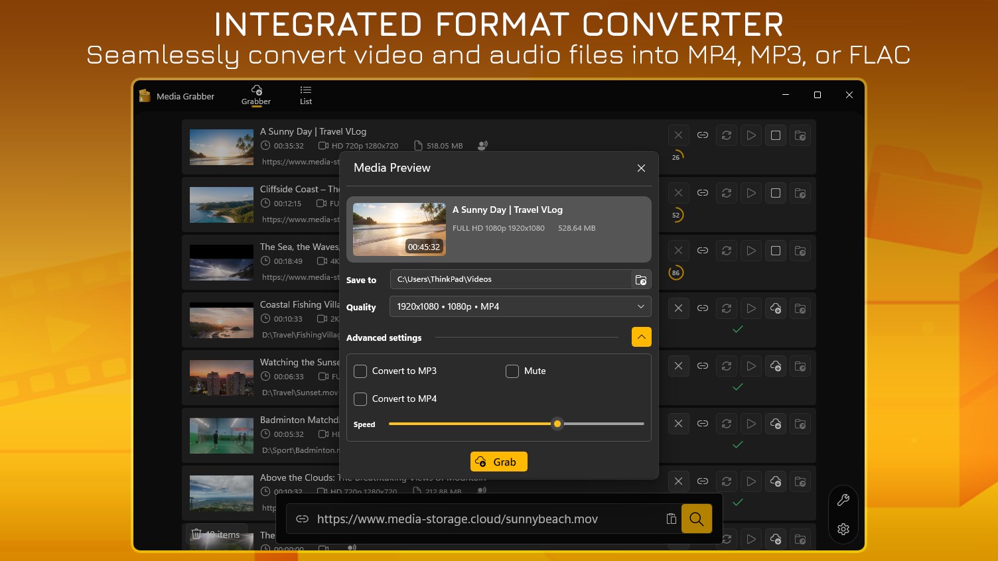Screen dimensions: 998x561
Task: Open settings with the gear icon
Action: tap(843, 529)
